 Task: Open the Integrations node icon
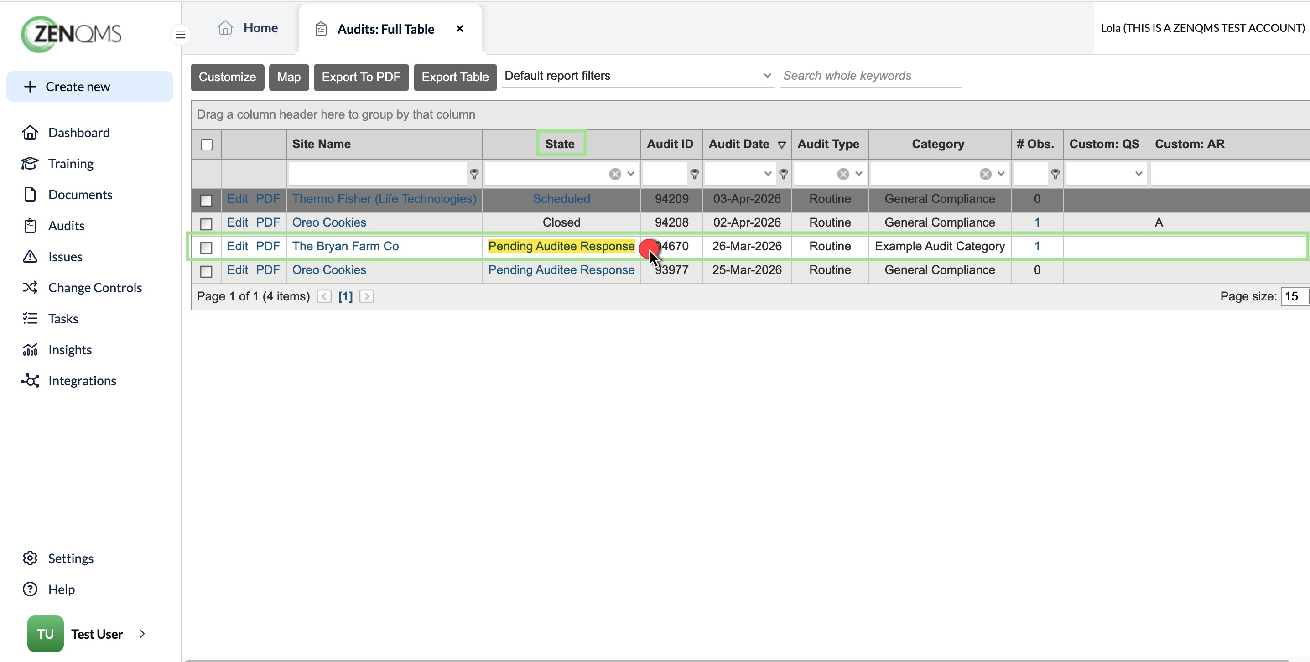click(x=30, y=380)
